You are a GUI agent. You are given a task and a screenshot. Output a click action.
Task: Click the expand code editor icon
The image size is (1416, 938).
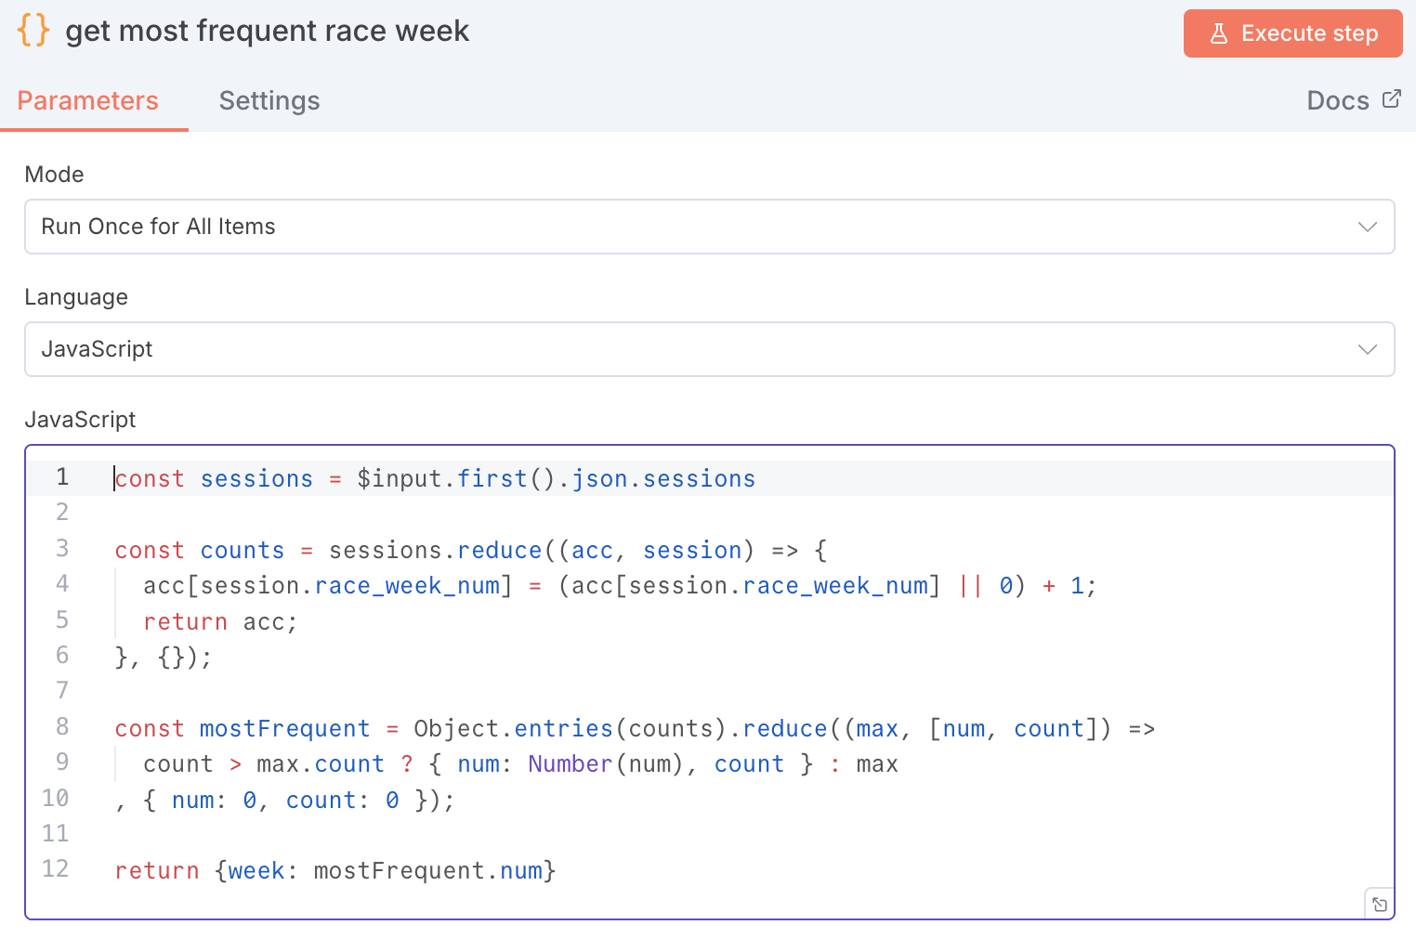[1380, 905]
